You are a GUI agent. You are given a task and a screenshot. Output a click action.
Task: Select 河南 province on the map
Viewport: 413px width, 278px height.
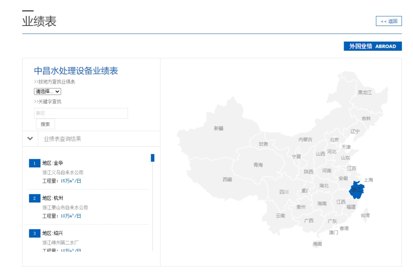point(327,171)
